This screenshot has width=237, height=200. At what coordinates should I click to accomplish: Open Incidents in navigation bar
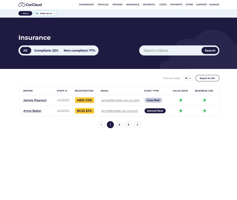(149, 5)
